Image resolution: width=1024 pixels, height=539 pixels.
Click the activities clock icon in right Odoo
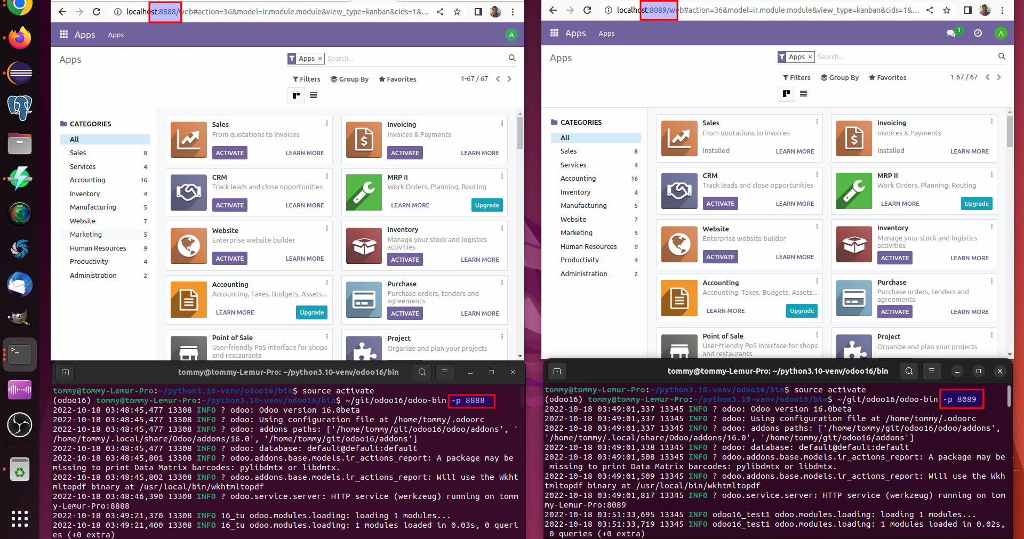(x=978, y=33)
